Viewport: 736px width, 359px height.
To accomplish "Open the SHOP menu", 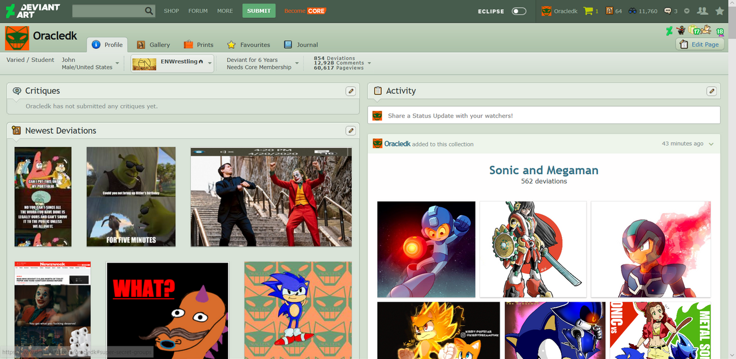I will (171, 11).
